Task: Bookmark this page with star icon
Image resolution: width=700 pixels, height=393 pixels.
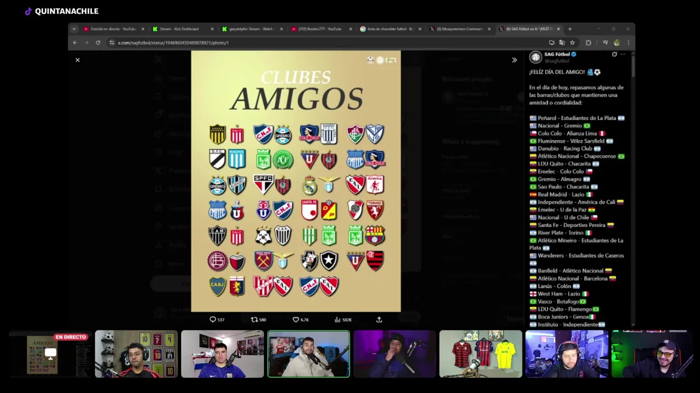Action: 572,43
